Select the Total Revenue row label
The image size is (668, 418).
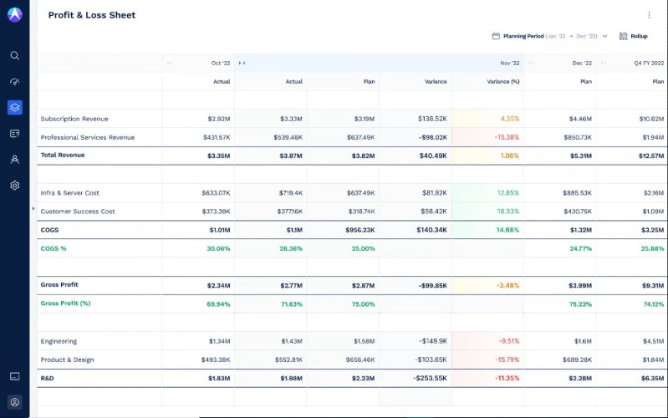click(x=63, y=155)
